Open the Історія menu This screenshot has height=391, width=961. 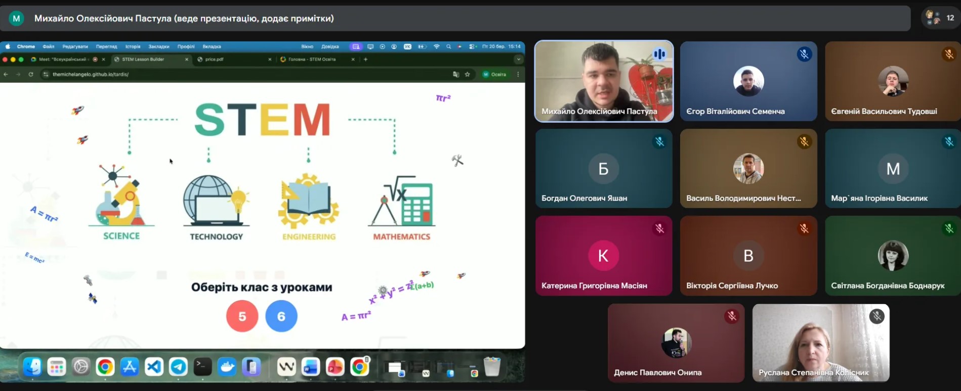click(x=133, y=46)
